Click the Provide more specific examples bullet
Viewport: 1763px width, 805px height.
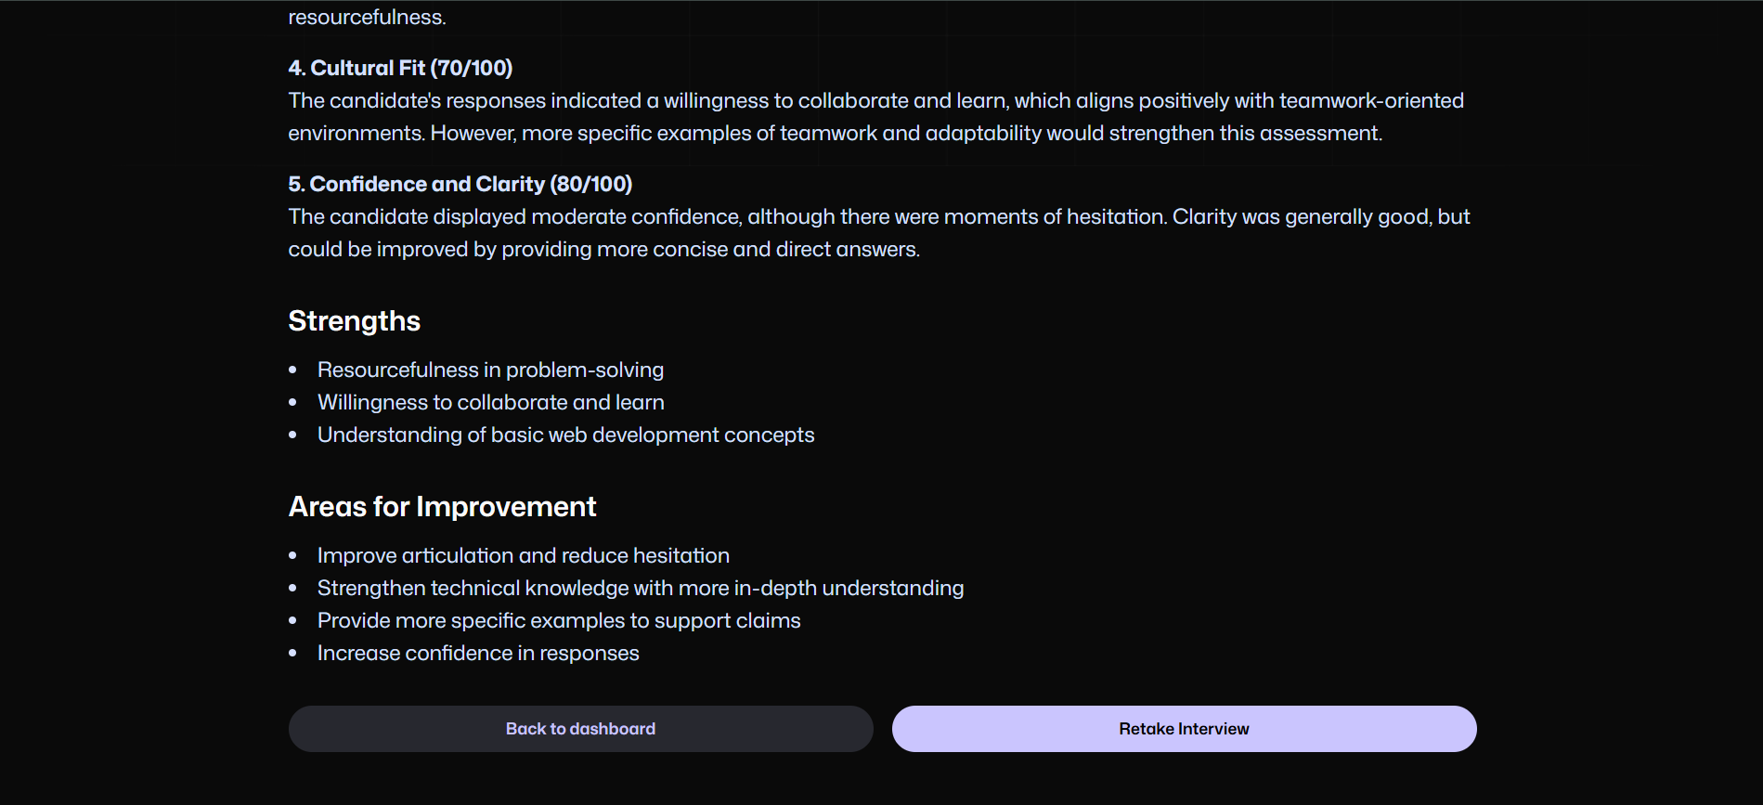(x=559, y=620)
